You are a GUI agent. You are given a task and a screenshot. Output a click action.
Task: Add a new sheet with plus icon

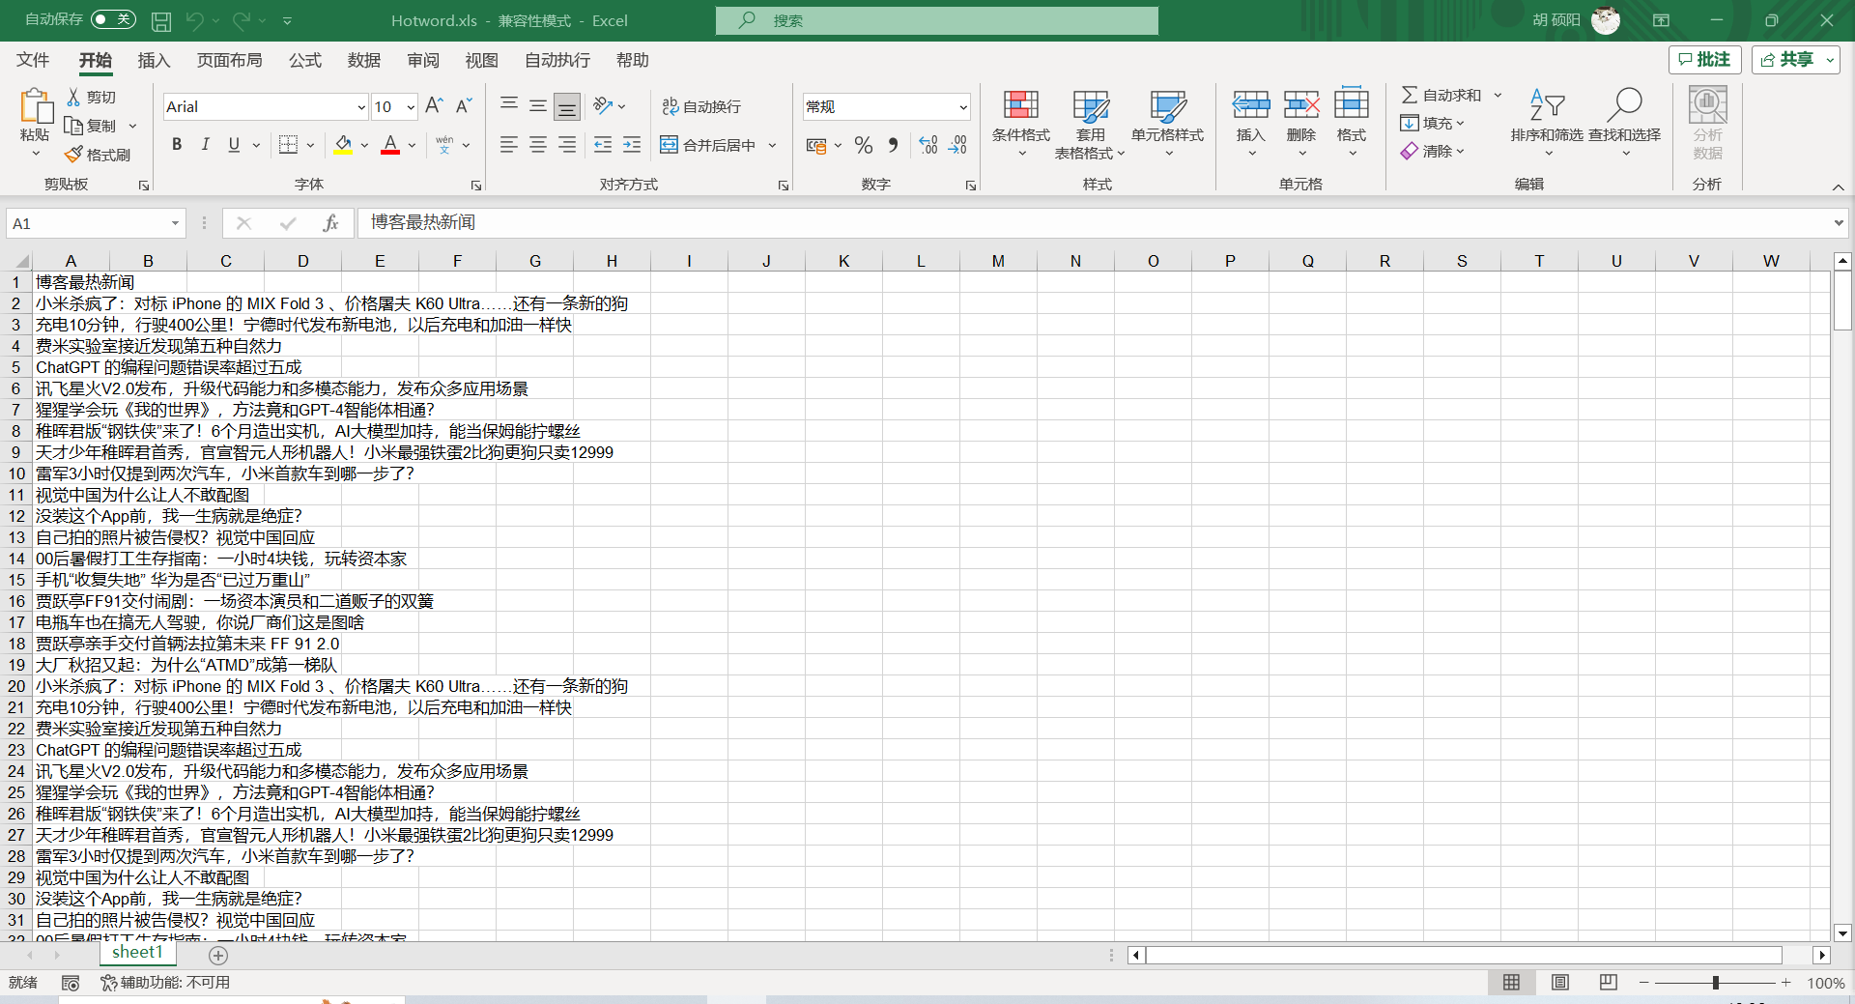pyautogui.click(x=218, y=956)
